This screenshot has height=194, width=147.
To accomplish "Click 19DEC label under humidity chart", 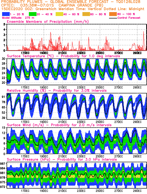I will [x=44, y=122].
